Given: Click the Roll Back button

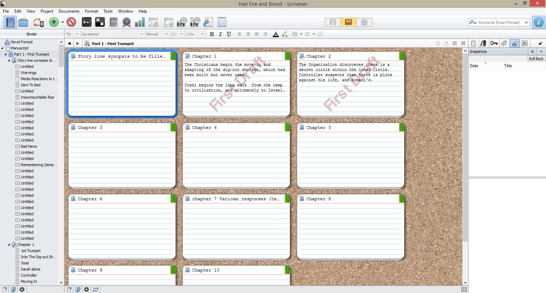Looking at the screenshot, I should tap(536, 59).
